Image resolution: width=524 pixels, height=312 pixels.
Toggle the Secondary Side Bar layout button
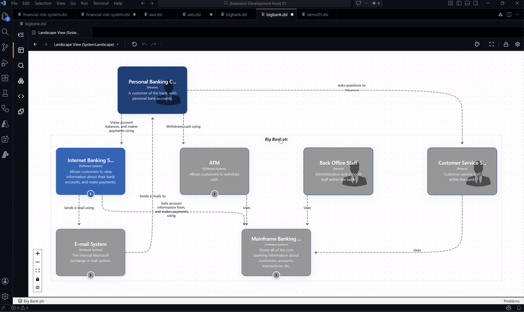[x=476, y=3]
